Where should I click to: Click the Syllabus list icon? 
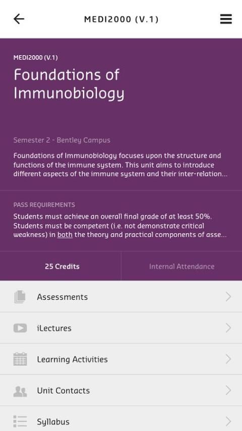[20, 421]
